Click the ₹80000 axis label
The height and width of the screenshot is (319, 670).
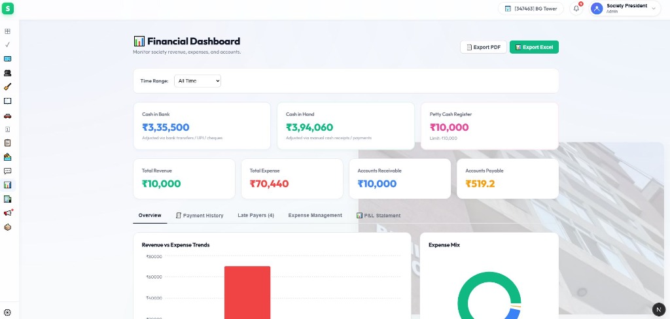click(x=154, y=257)
